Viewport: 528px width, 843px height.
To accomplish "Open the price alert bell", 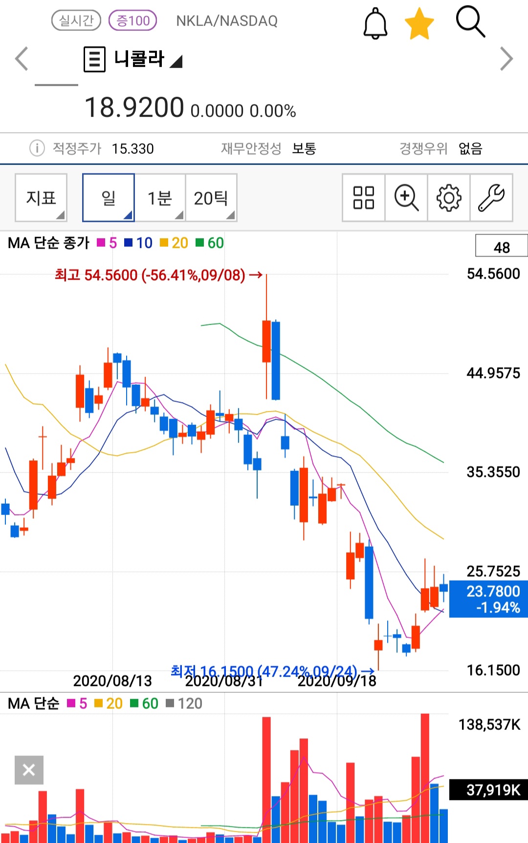I will tap(375, 23).
